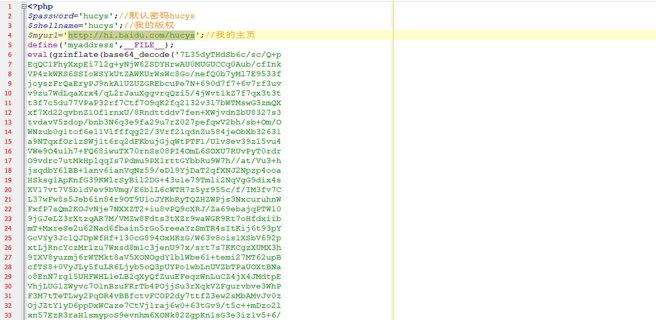
Task: Select line number 30 in the margin
Action: pos(8,286)
